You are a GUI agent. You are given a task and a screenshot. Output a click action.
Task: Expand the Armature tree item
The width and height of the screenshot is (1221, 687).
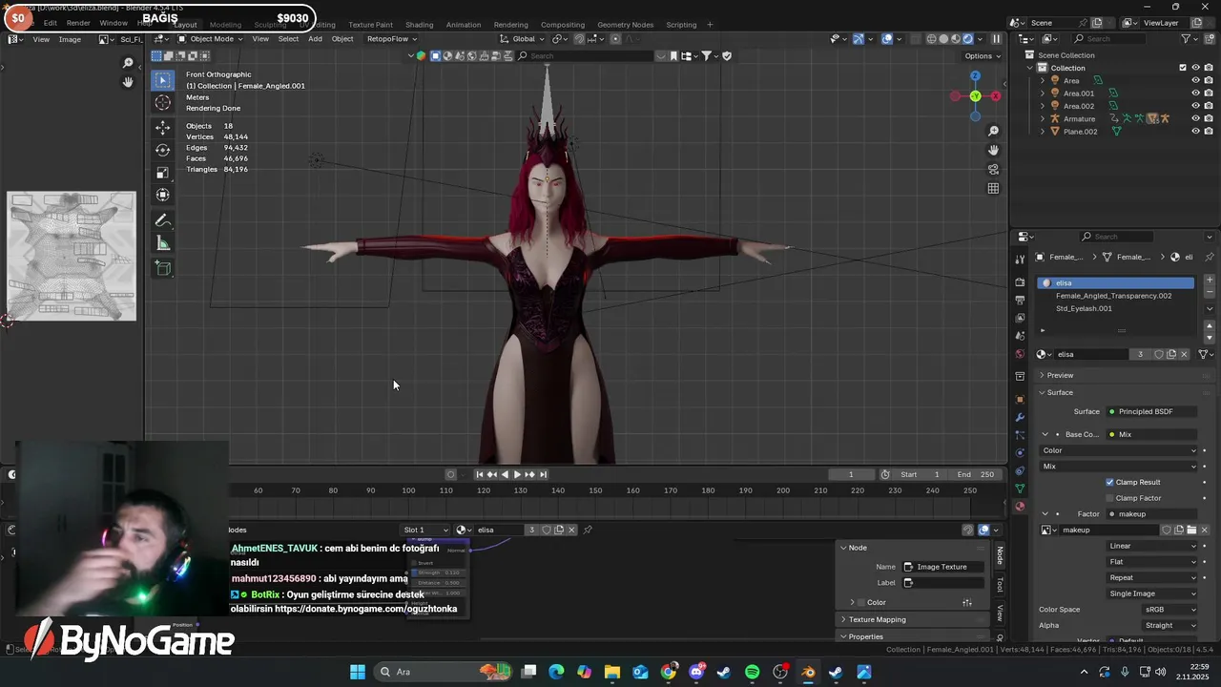pyautogui.click(x=1043, y=118)
